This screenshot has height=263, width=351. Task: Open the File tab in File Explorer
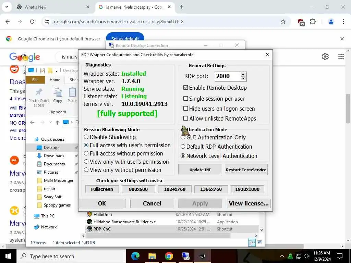click(35, 80)
